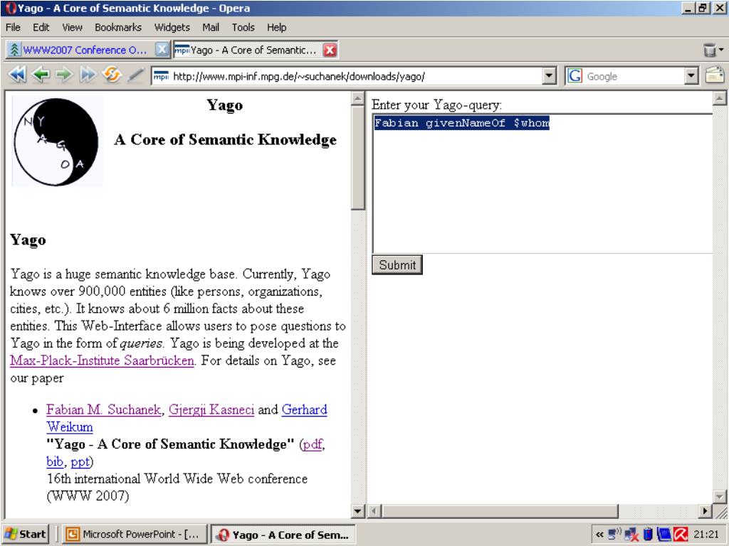The height and width of the screenshot is (546, 729).
Task: Click the system clock showing 21:21
Action: [x=706, y=535]
